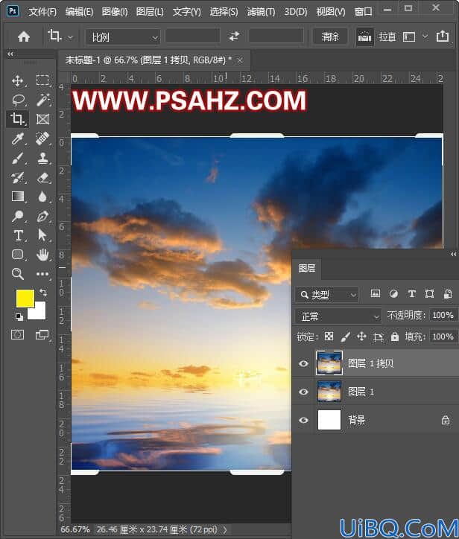The width and height of the screenshot is (459, 539).
Task: Filter layers by adjustment layers
Action: (393, 293)
